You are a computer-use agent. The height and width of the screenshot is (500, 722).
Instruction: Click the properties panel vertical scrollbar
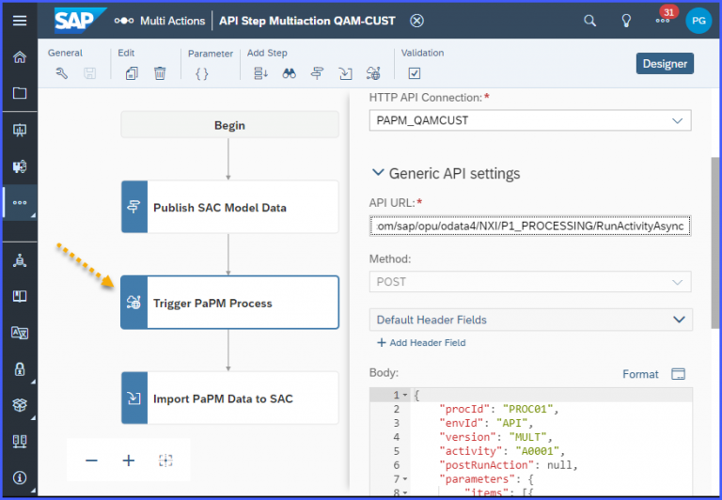(715, 242)
